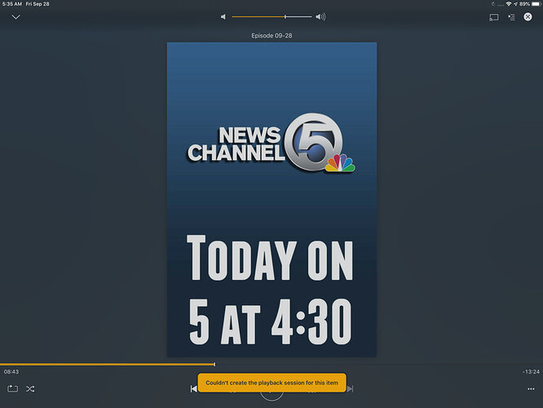Toggle the -13:24 remaining time display
This screenshot has height=408, width=543.
click(531, 371)
